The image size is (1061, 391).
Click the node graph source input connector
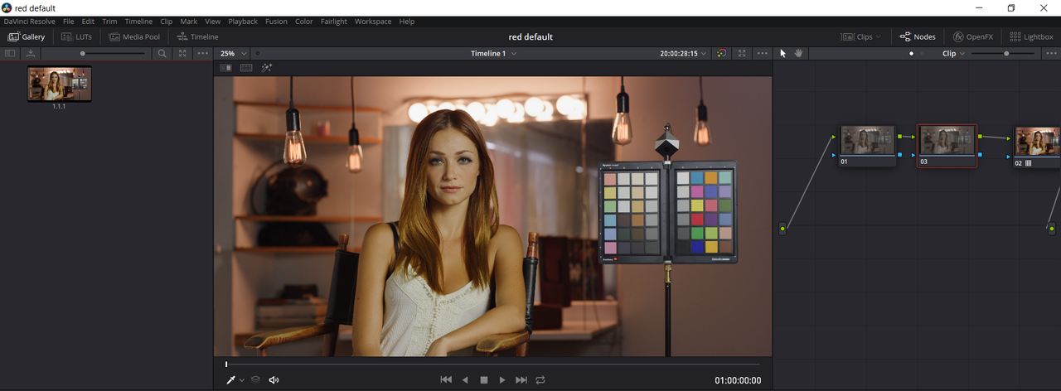tap(782, 229)
